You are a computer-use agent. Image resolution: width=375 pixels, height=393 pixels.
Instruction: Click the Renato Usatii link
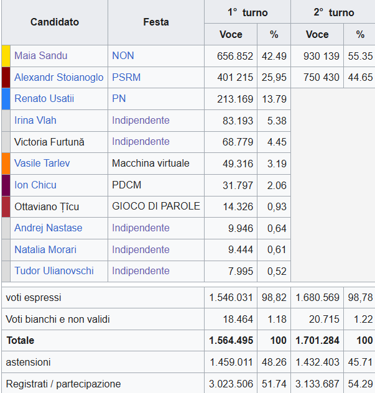click(44, 99)
